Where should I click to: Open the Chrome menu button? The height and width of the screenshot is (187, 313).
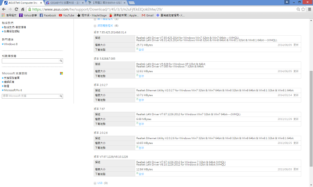[310, 9]
